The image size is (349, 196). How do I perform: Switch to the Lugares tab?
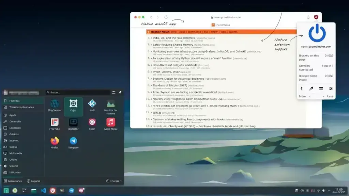click(33, 181)
